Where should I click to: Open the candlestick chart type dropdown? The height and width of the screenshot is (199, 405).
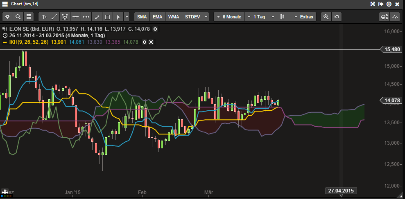[x=279, y=17]
